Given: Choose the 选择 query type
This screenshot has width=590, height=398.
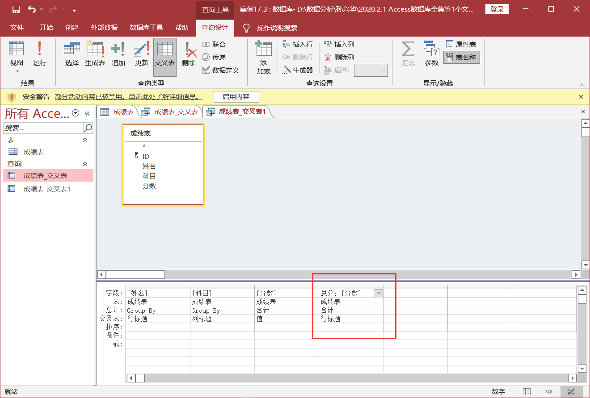Looking at the screenshot, I should (x=72, y=54).
